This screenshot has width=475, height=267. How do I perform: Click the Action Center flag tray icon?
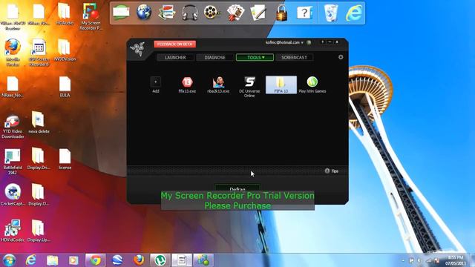pos(411,260)
